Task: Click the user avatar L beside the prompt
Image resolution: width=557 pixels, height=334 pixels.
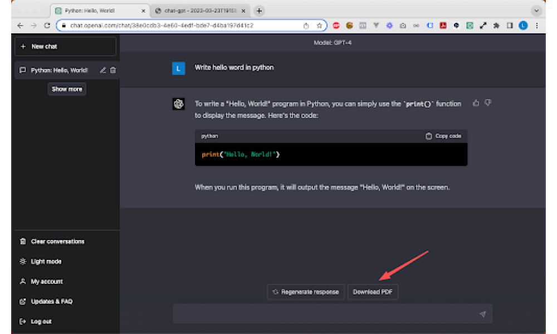Action: pos(178,68)
